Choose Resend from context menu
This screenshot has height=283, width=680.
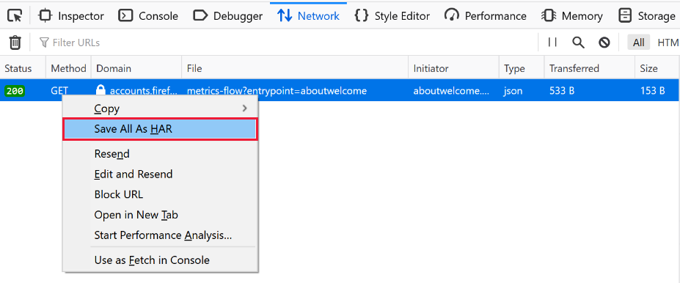tap(160, 153)
